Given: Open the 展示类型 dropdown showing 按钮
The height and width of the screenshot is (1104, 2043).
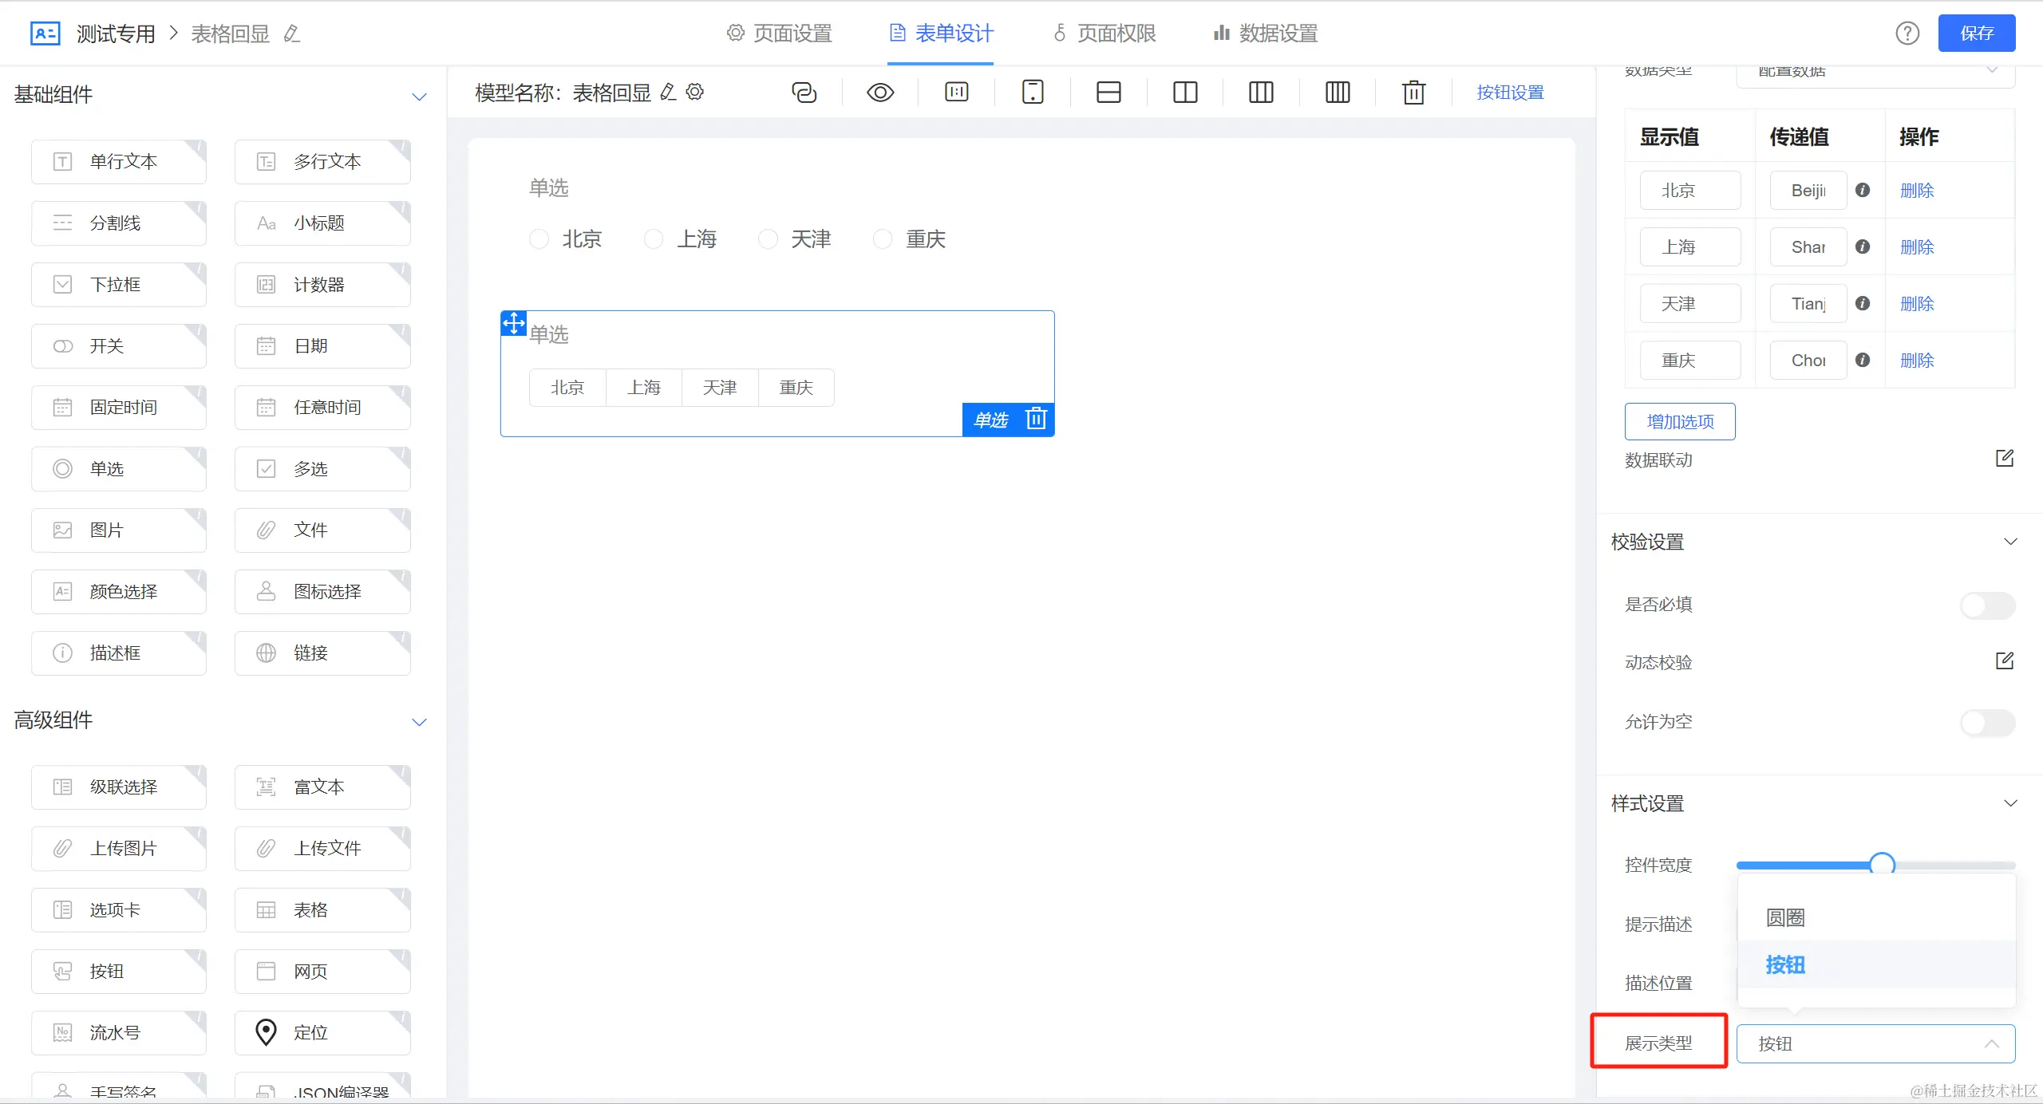Looking at the screenshot, I should coord(1875,1043).
